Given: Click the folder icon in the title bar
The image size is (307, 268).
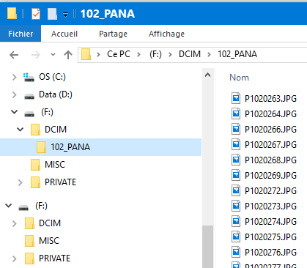Looking at the screenshot, I should pos(12,13).
